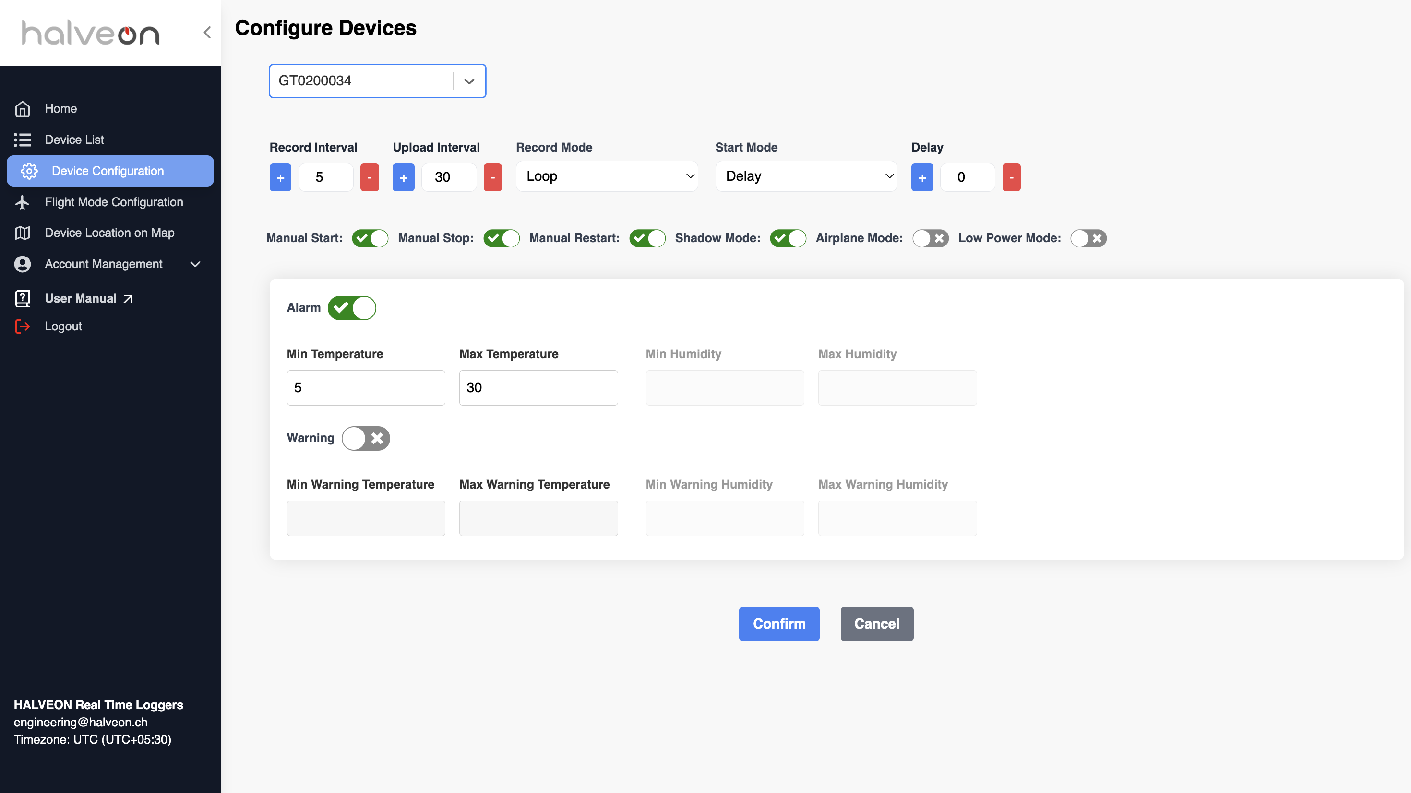Image resolution: width=1411 pixels, height=793 pixels.
Task: Click the halveon logo
Action: pos(90,33)
